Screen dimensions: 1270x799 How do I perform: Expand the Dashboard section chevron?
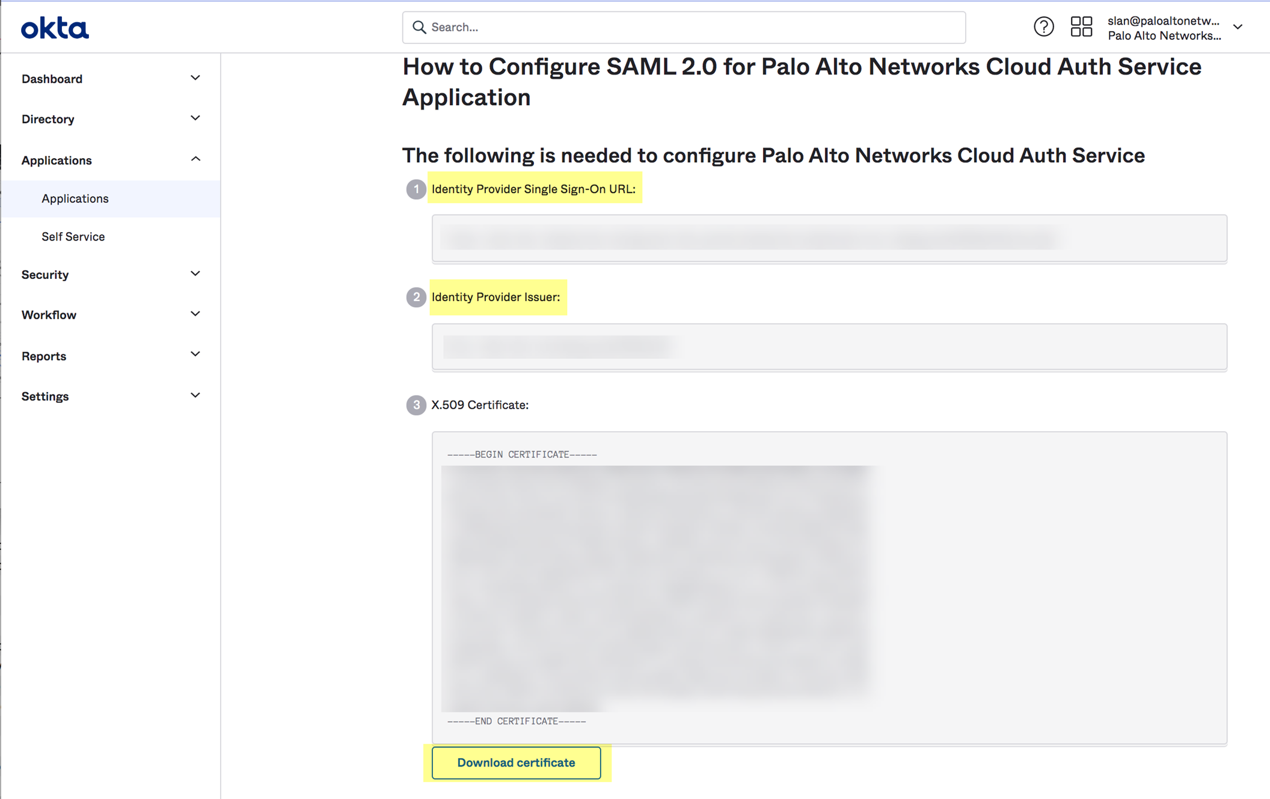pos(195,78)
